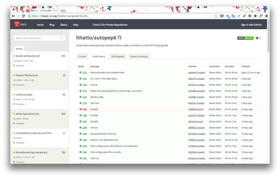Switch to the Pull Requests tab
Image resolution: width=280 pixels, height=178 pixels.
[x=118, y=57]
